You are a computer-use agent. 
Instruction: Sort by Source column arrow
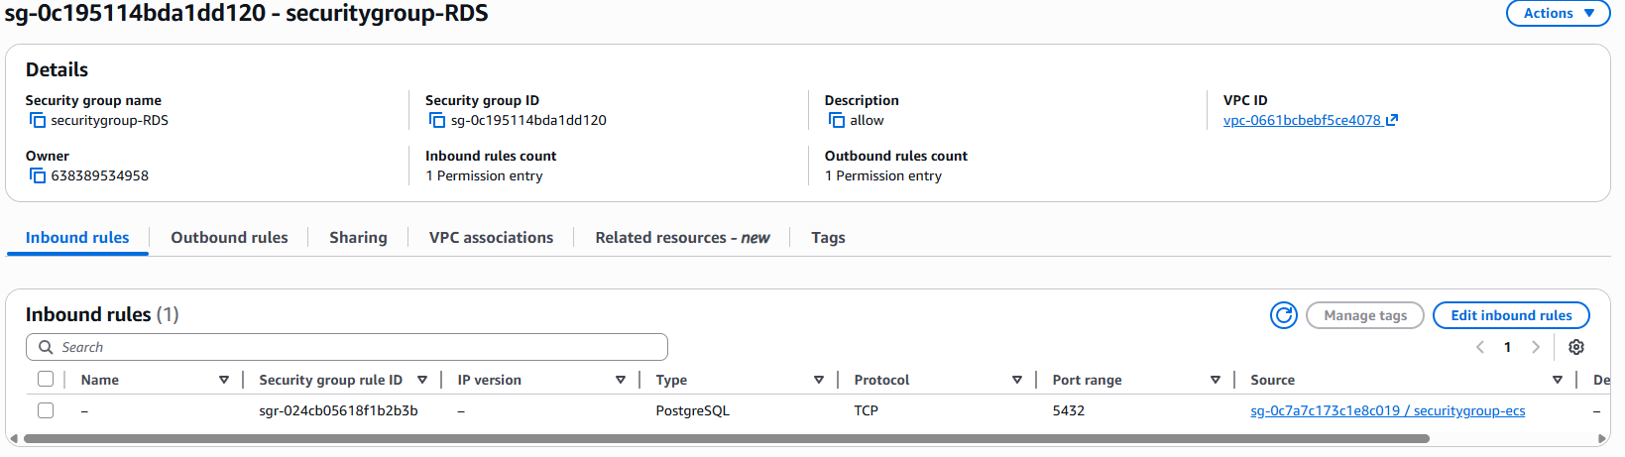click(1558, 380)
